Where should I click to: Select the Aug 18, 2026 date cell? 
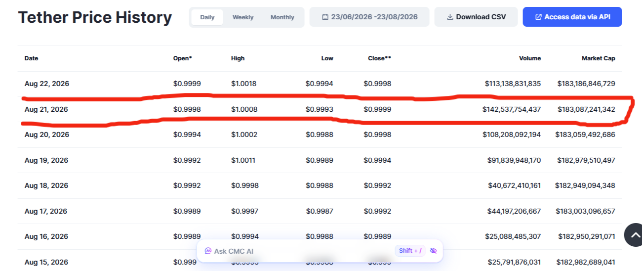[47, 185]
